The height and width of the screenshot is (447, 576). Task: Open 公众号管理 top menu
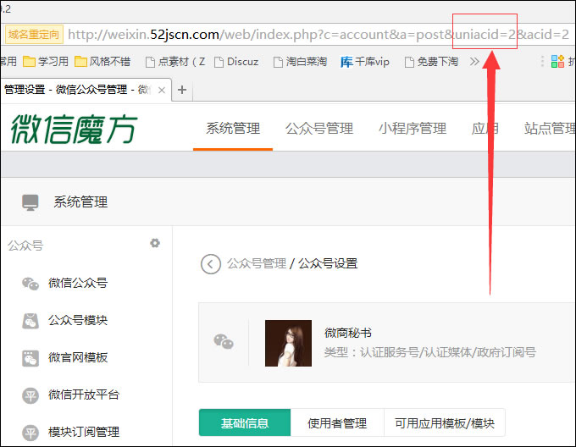click(318, 129)
